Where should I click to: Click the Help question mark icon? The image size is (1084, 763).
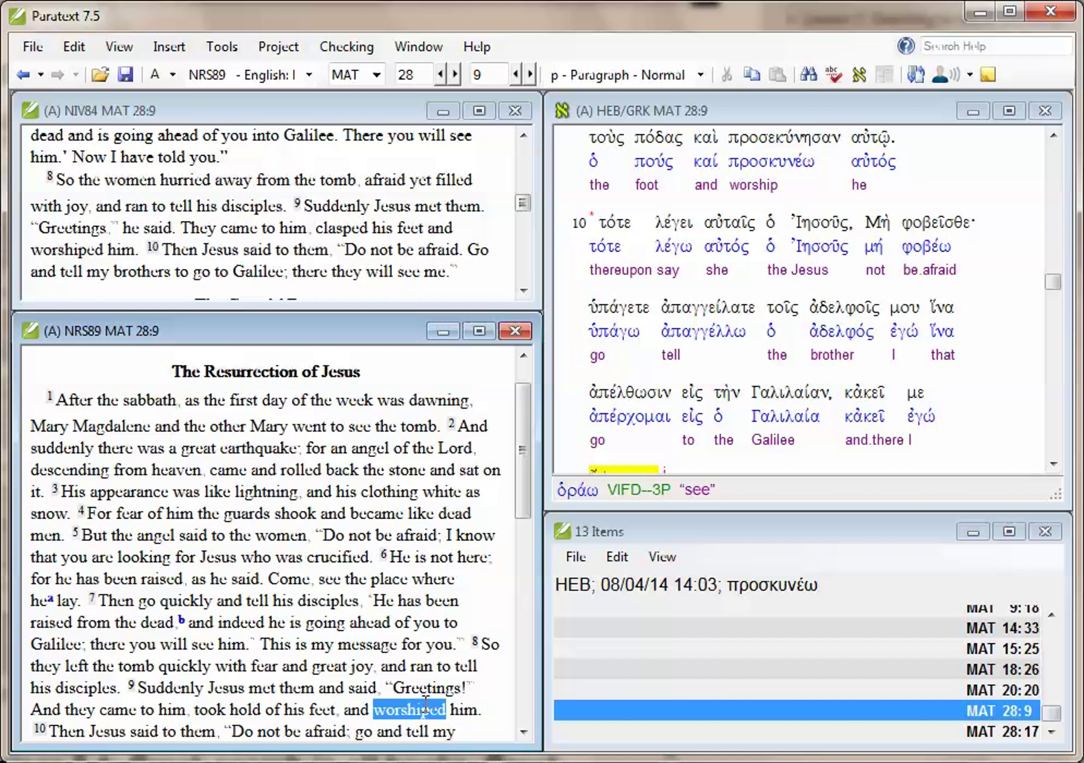905,46
